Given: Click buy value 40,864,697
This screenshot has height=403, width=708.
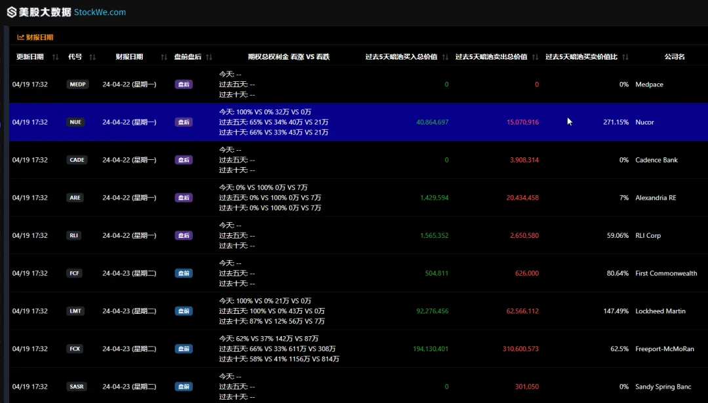Looking at the screenshot, I should (433, 123).
